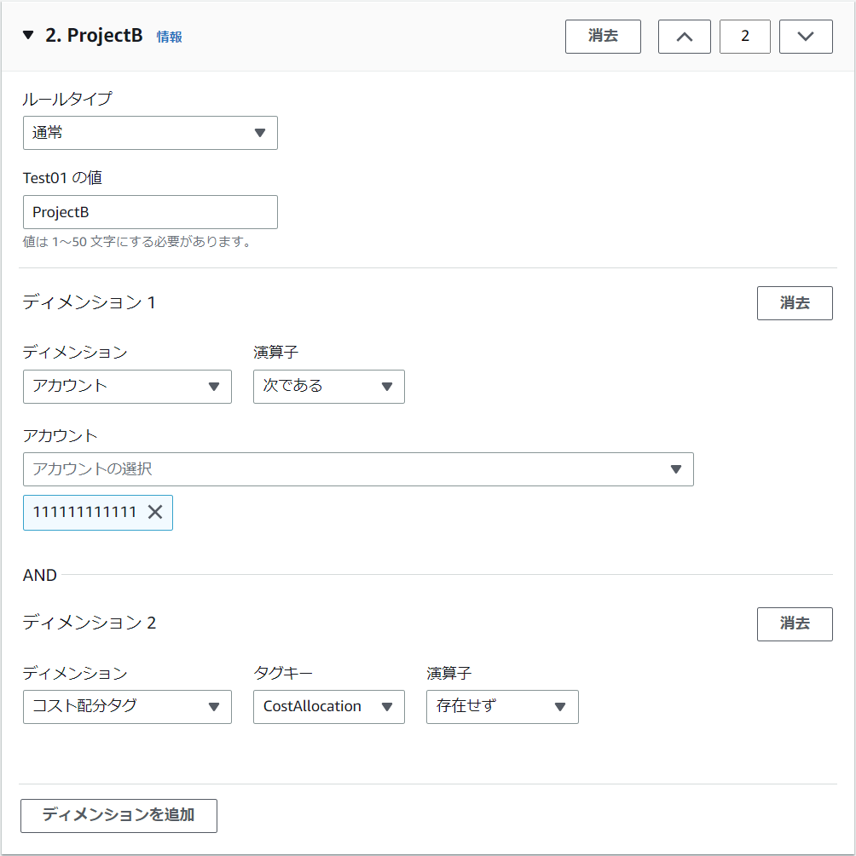Open the コスト配分タグ dimension dropdown
The height and width of the screenshot is (856, 856).
(x=127, y=706)
